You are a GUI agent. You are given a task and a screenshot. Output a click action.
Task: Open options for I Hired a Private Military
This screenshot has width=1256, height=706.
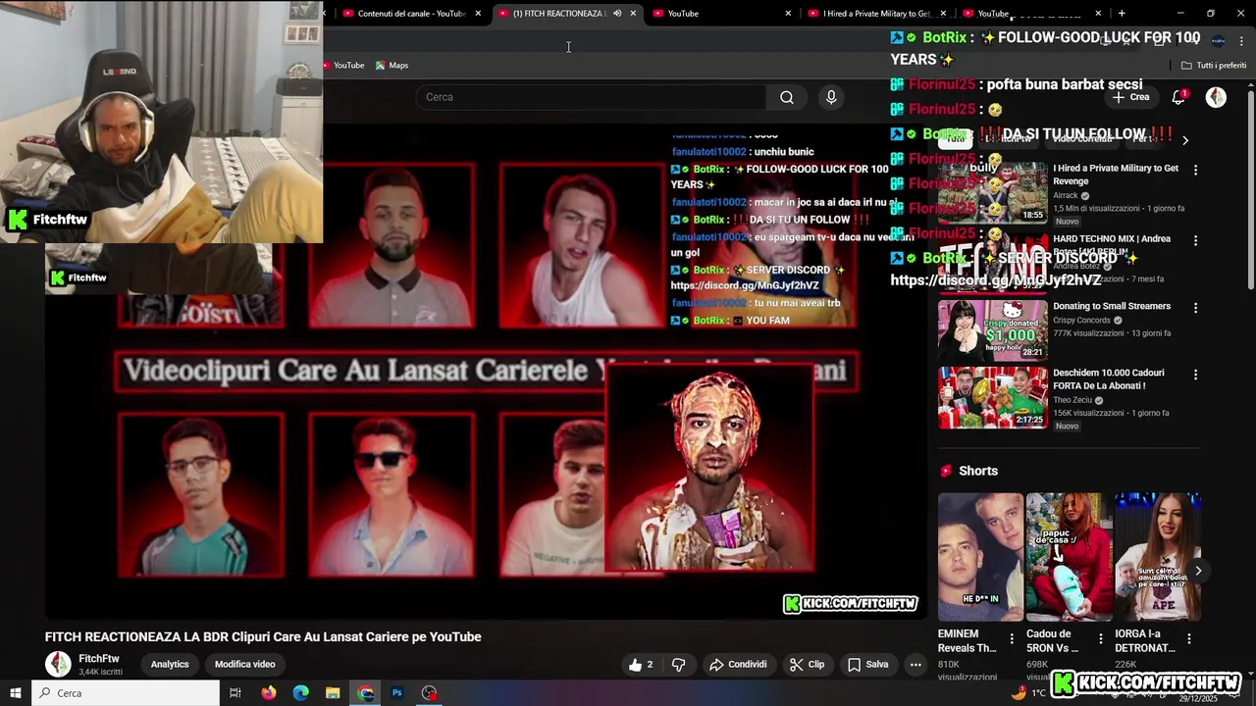pyautogui.click(x=1195, y=171)
